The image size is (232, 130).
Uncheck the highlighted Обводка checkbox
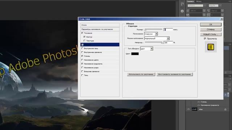pos(82,44)
